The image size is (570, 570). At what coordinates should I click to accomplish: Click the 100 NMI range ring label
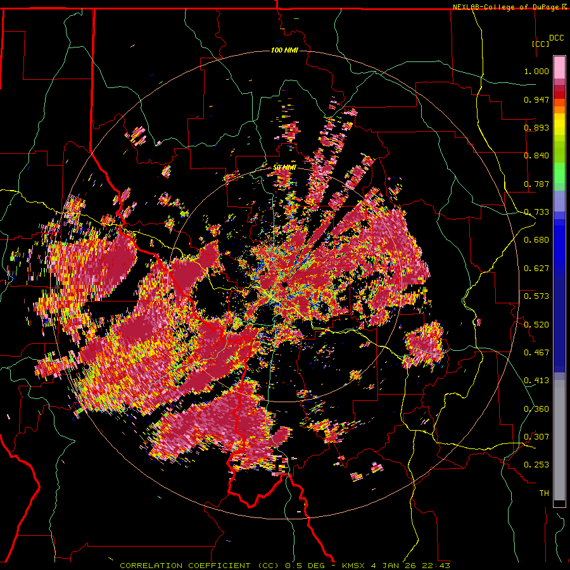click(x=284, y=50)
